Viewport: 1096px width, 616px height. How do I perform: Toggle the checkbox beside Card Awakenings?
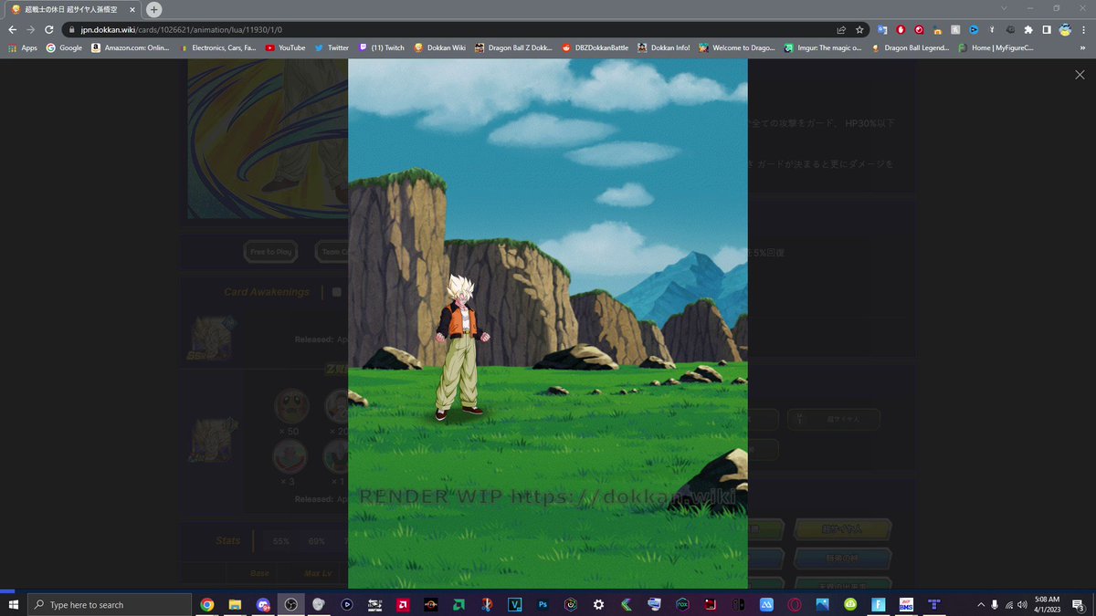pos(336,291)
